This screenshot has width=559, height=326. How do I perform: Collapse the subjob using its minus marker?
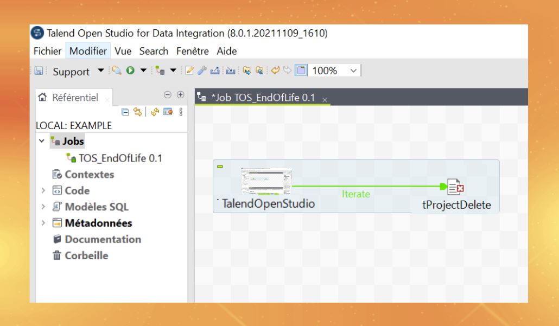click(x=220, y=166)
